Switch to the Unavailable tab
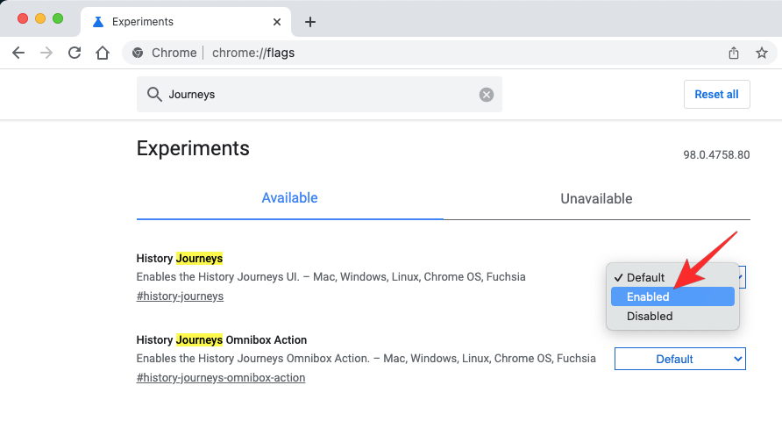The image size is (782, 421). tap(596, 199)
